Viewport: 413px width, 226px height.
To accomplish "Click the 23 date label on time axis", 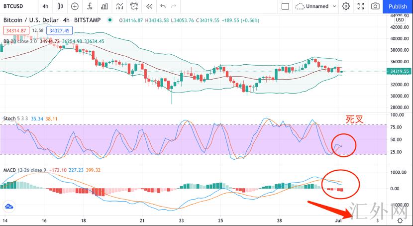I will click(181, 220).
